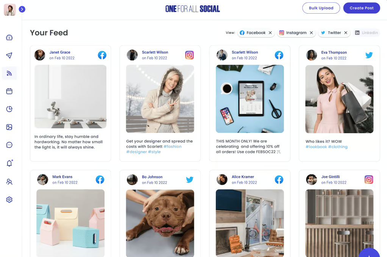
Task: Open the #fashion hashtag link
Action: point(173,146)
